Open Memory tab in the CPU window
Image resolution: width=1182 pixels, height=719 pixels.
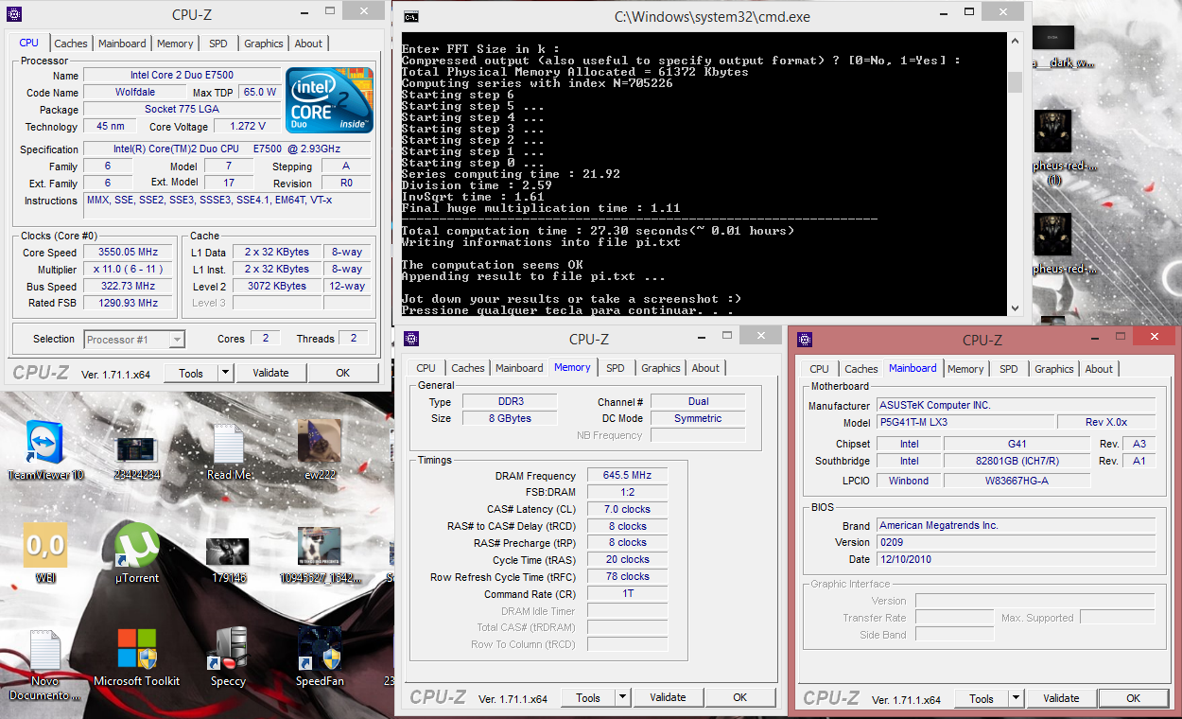tap(175, 44)
